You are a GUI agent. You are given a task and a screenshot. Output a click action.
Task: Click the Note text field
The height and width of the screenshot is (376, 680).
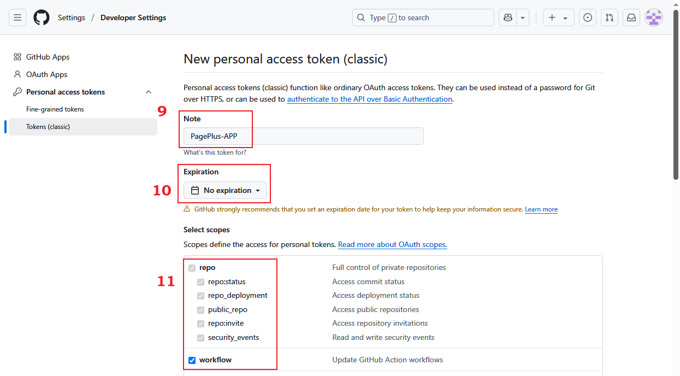click(x=303, y=136)
